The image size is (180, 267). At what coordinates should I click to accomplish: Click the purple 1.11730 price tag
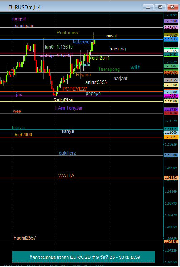coord(171,109)
